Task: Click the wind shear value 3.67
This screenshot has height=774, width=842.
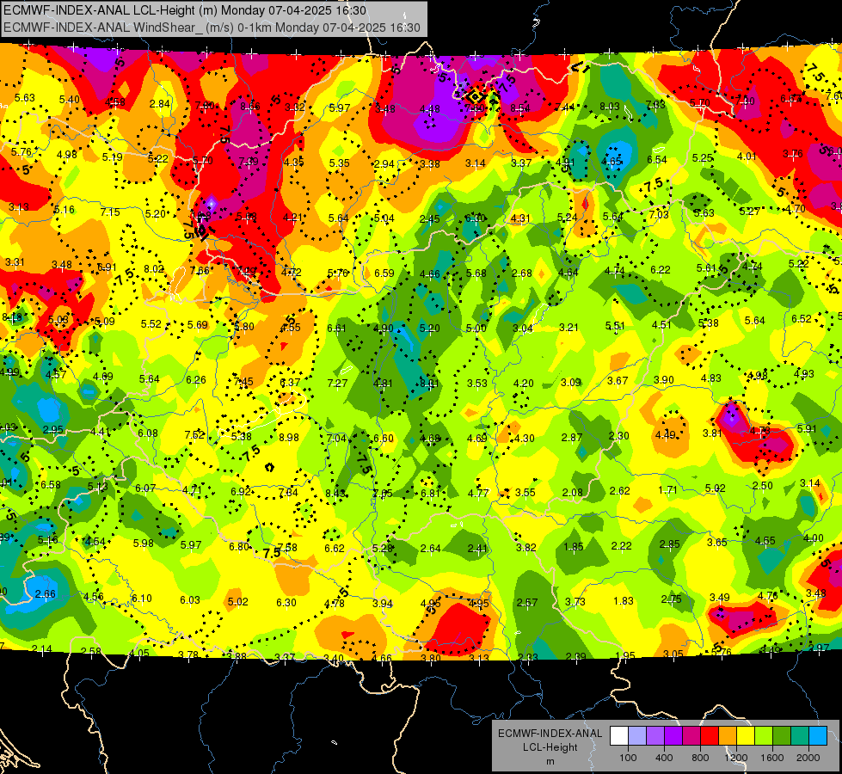Action: point(618,380)
